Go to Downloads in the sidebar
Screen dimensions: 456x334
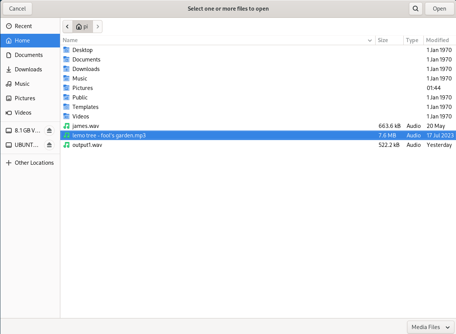(28, 69)
